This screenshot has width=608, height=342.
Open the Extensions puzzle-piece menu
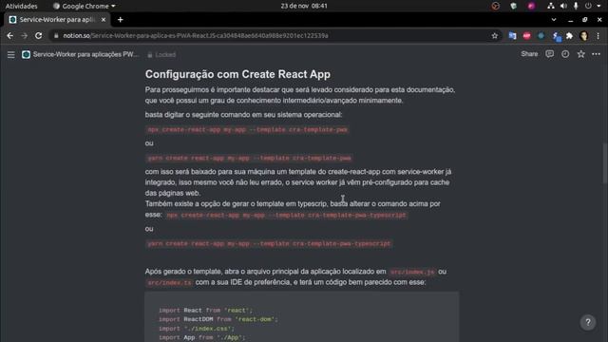[x=569, y=36]
